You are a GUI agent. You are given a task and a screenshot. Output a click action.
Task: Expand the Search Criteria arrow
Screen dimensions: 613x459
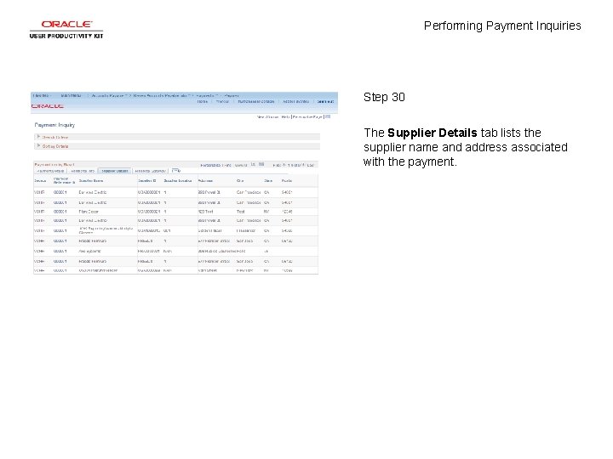tap(38, 137)
